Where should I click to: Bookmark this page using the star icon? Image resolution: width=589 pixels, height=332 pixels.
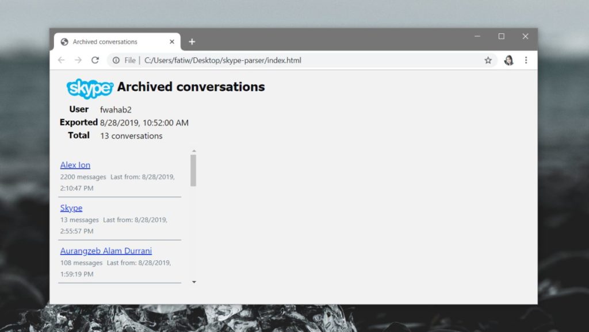coord(488,60)
